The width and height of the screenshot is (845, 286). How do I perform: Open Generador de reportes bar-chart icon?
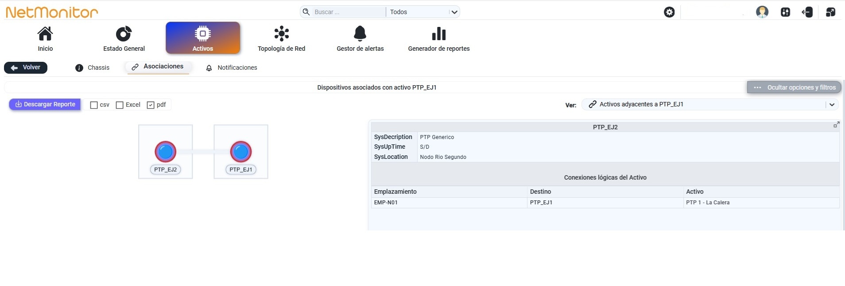pos(439,34)
